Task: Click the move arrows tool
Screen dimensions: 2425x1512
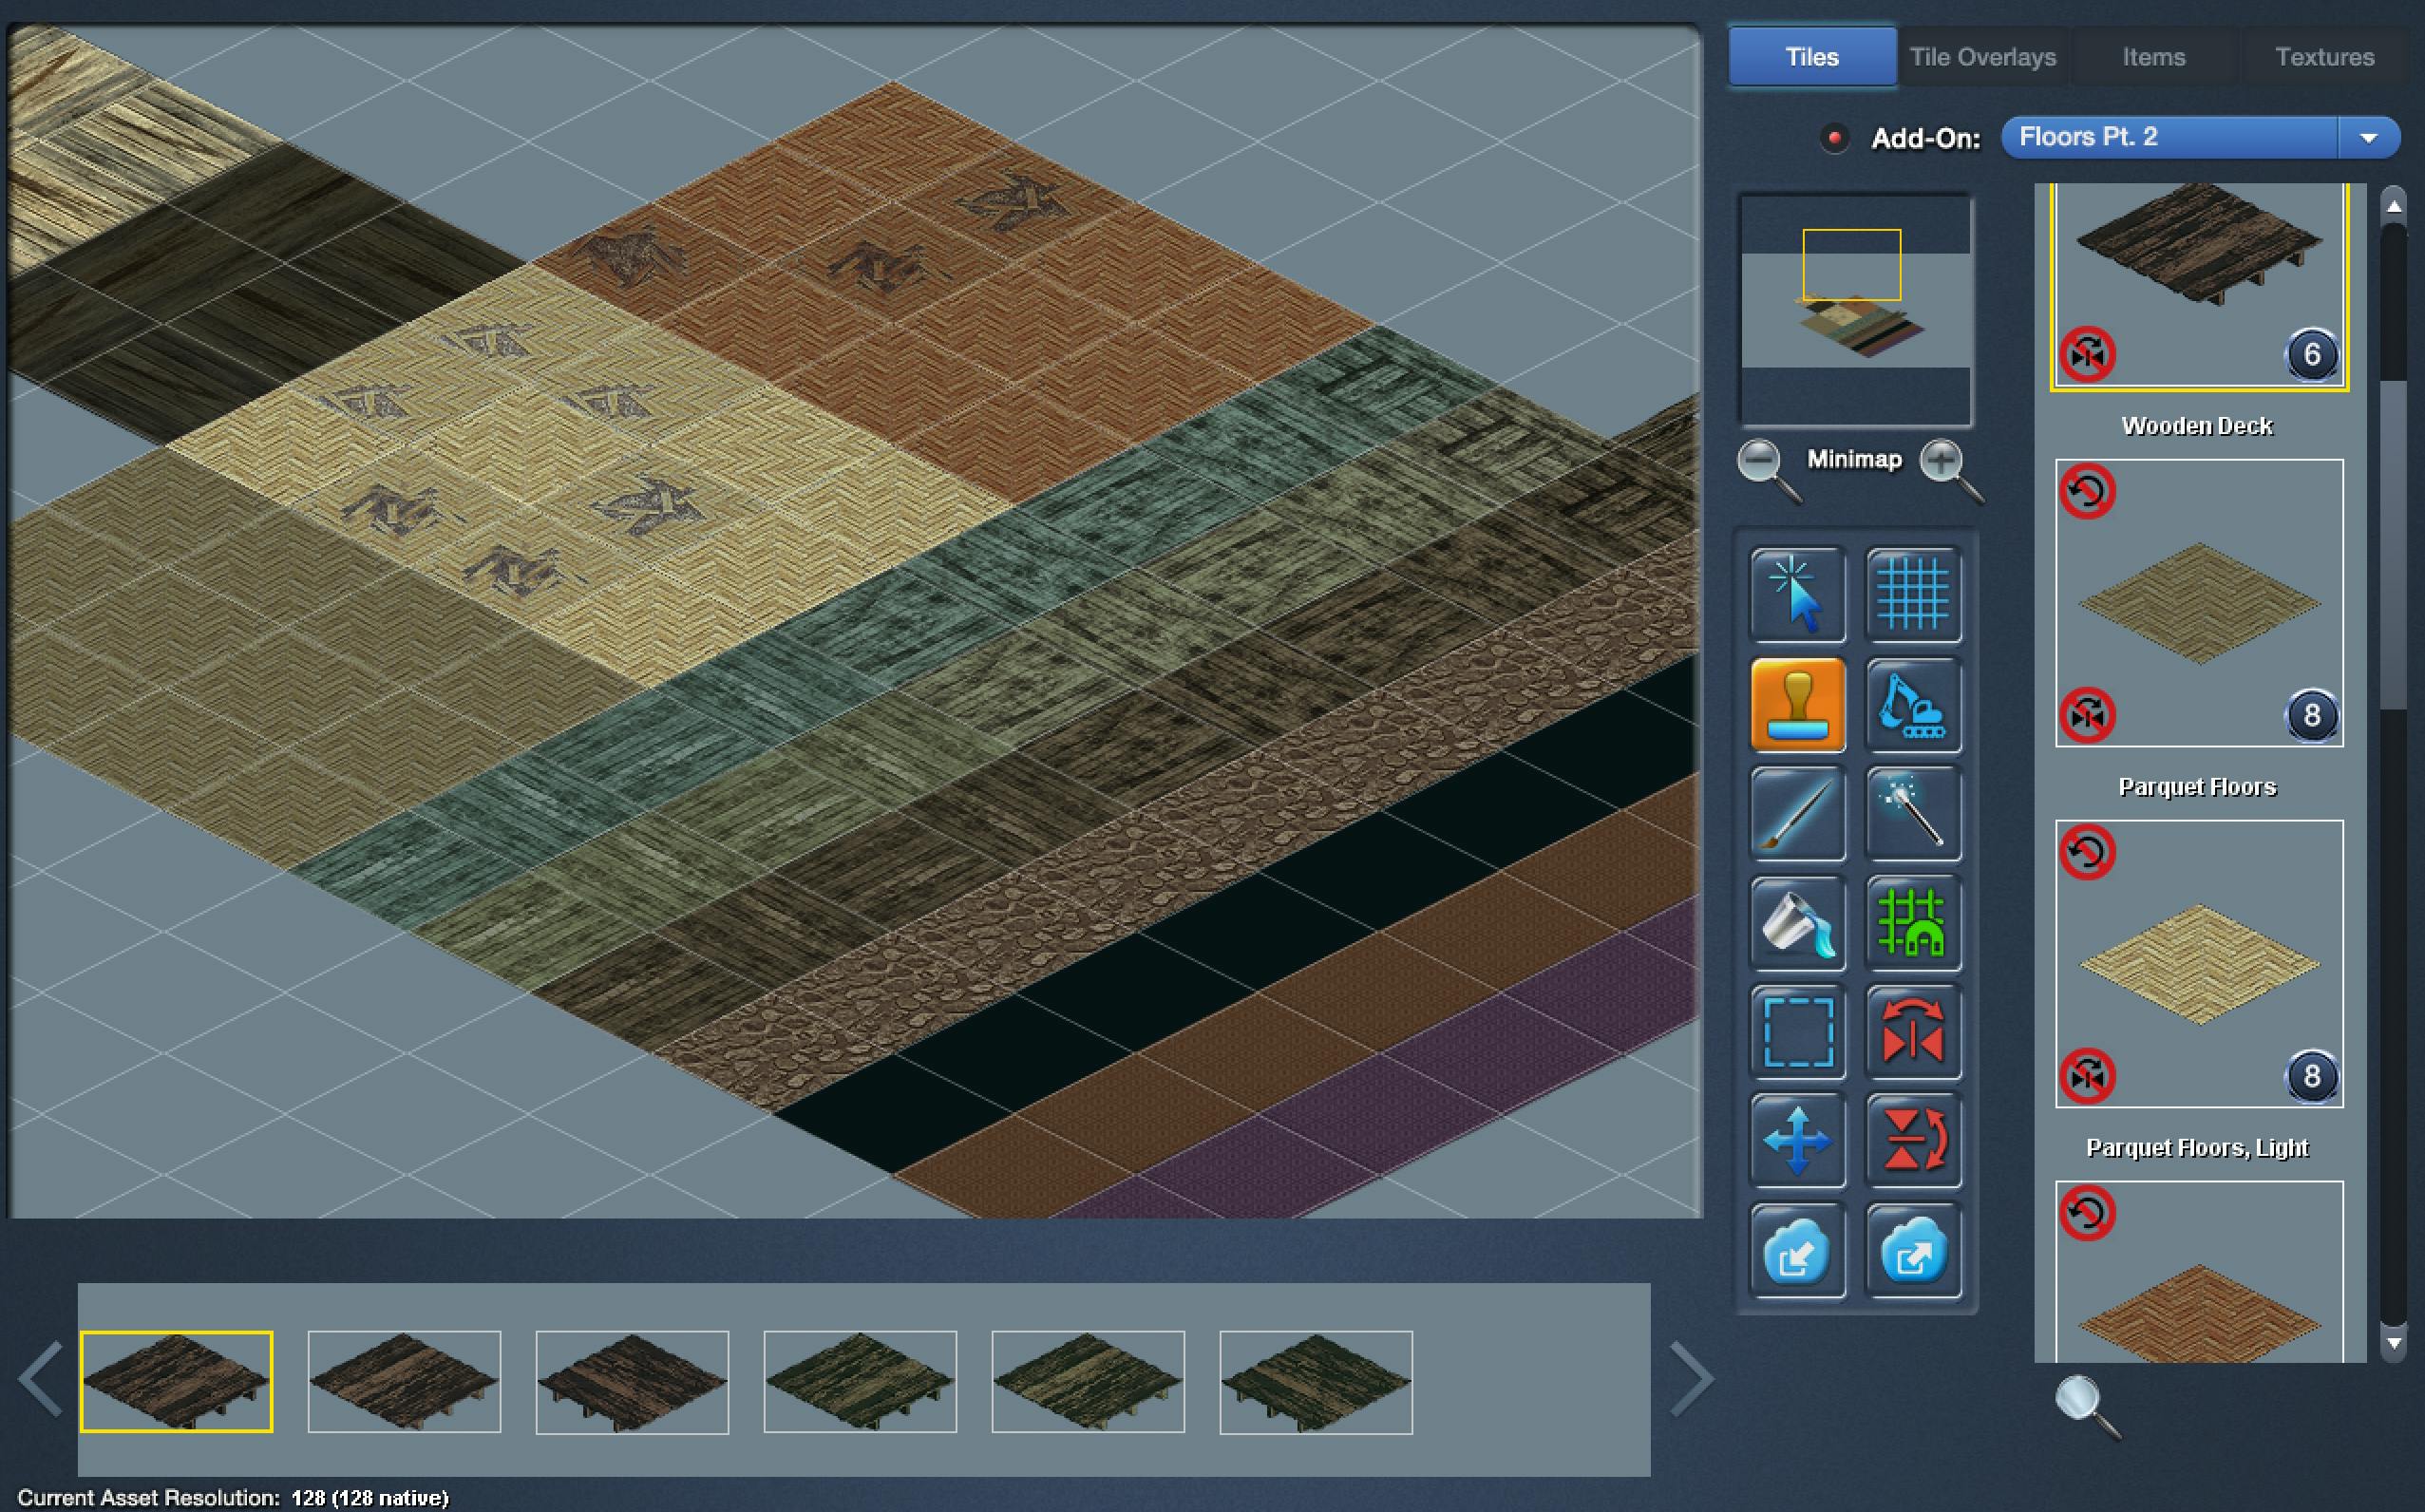Action: [1797, 1141]
